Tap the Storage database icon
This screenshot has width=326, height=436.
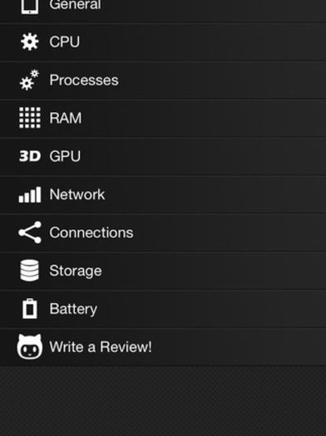(29, 271)
